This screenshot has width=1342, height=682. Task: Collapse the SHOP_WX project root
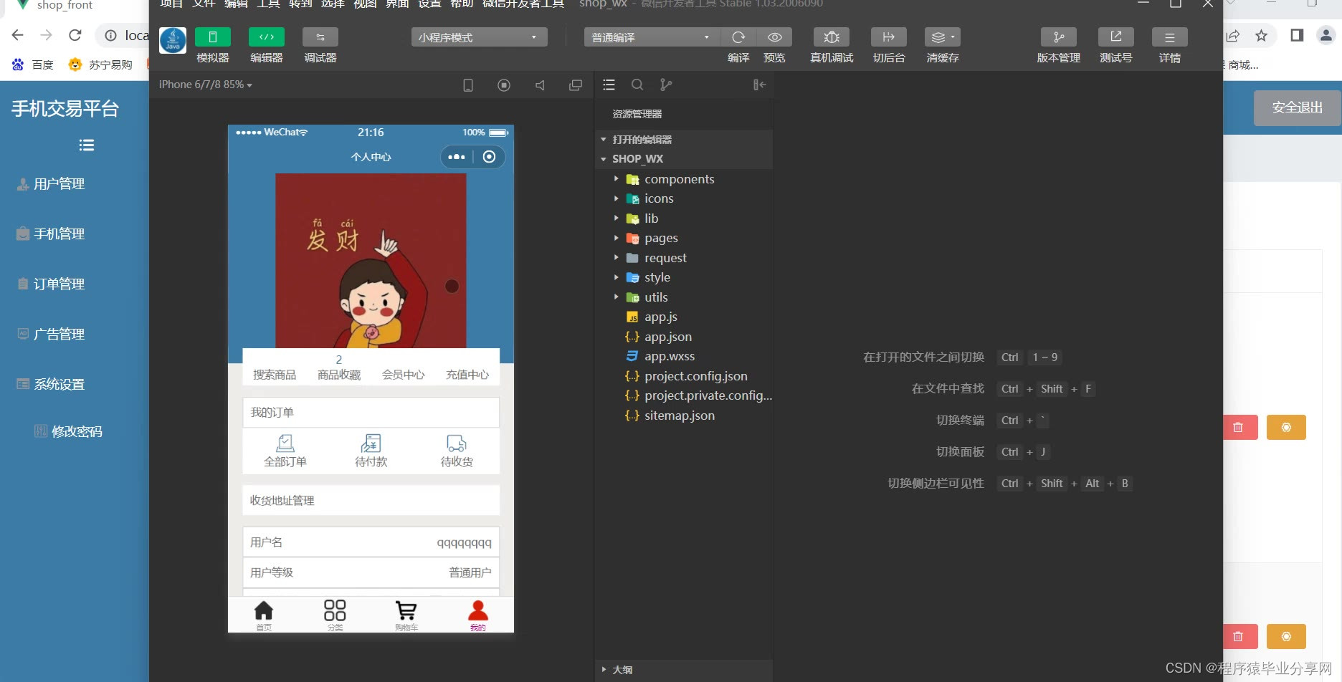pyautogui.click(x=684, y=159)
